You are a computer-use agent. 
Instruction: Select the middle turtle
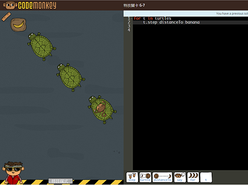tap(71, 77)
